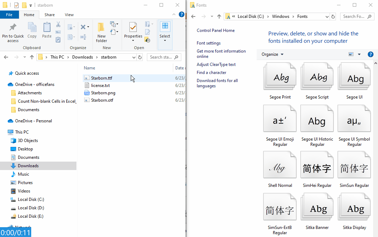Screen dimensions: 378x237
Task: Click the Fonts window scrollbar
Action: coord(376,140)
